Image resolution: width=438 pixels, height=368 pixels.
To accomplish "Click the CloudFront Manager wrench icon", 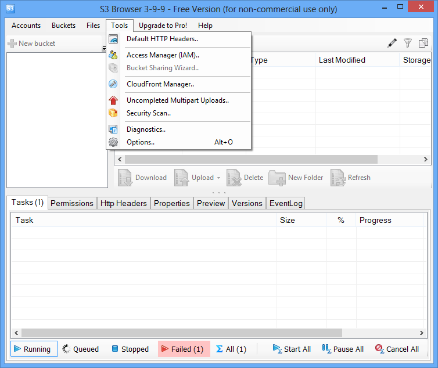I will pyautogui.click(x=113, y=84).
